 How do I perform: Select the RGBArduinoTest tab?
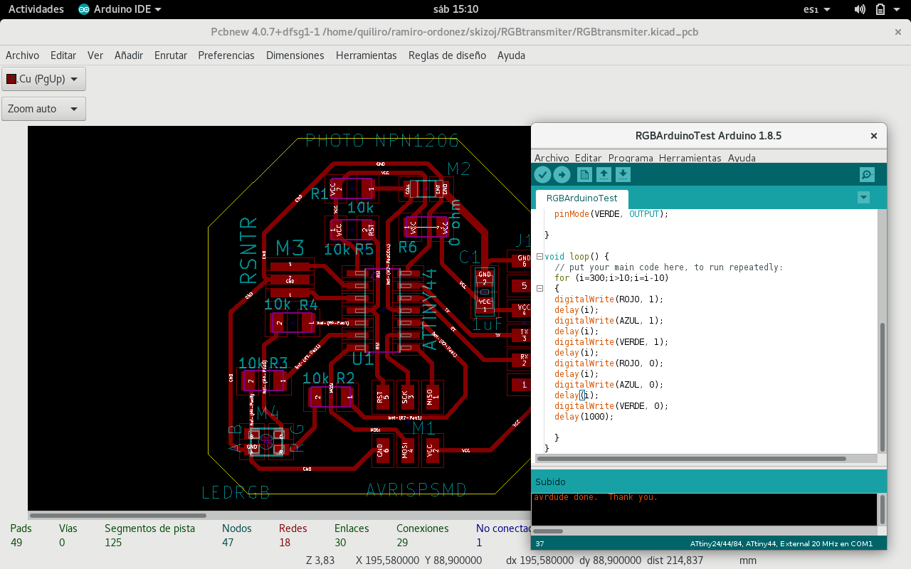click(581, 198)
